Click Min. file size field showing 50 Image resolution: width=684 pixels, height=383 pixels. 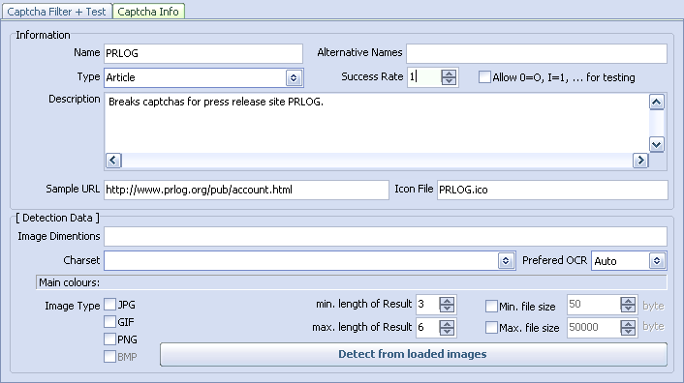[x=594, y=305]
